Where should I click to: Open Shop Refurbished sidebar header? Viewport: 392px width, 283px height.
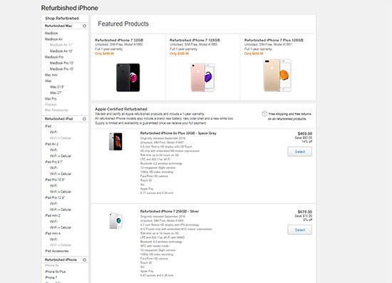[62, 19]
